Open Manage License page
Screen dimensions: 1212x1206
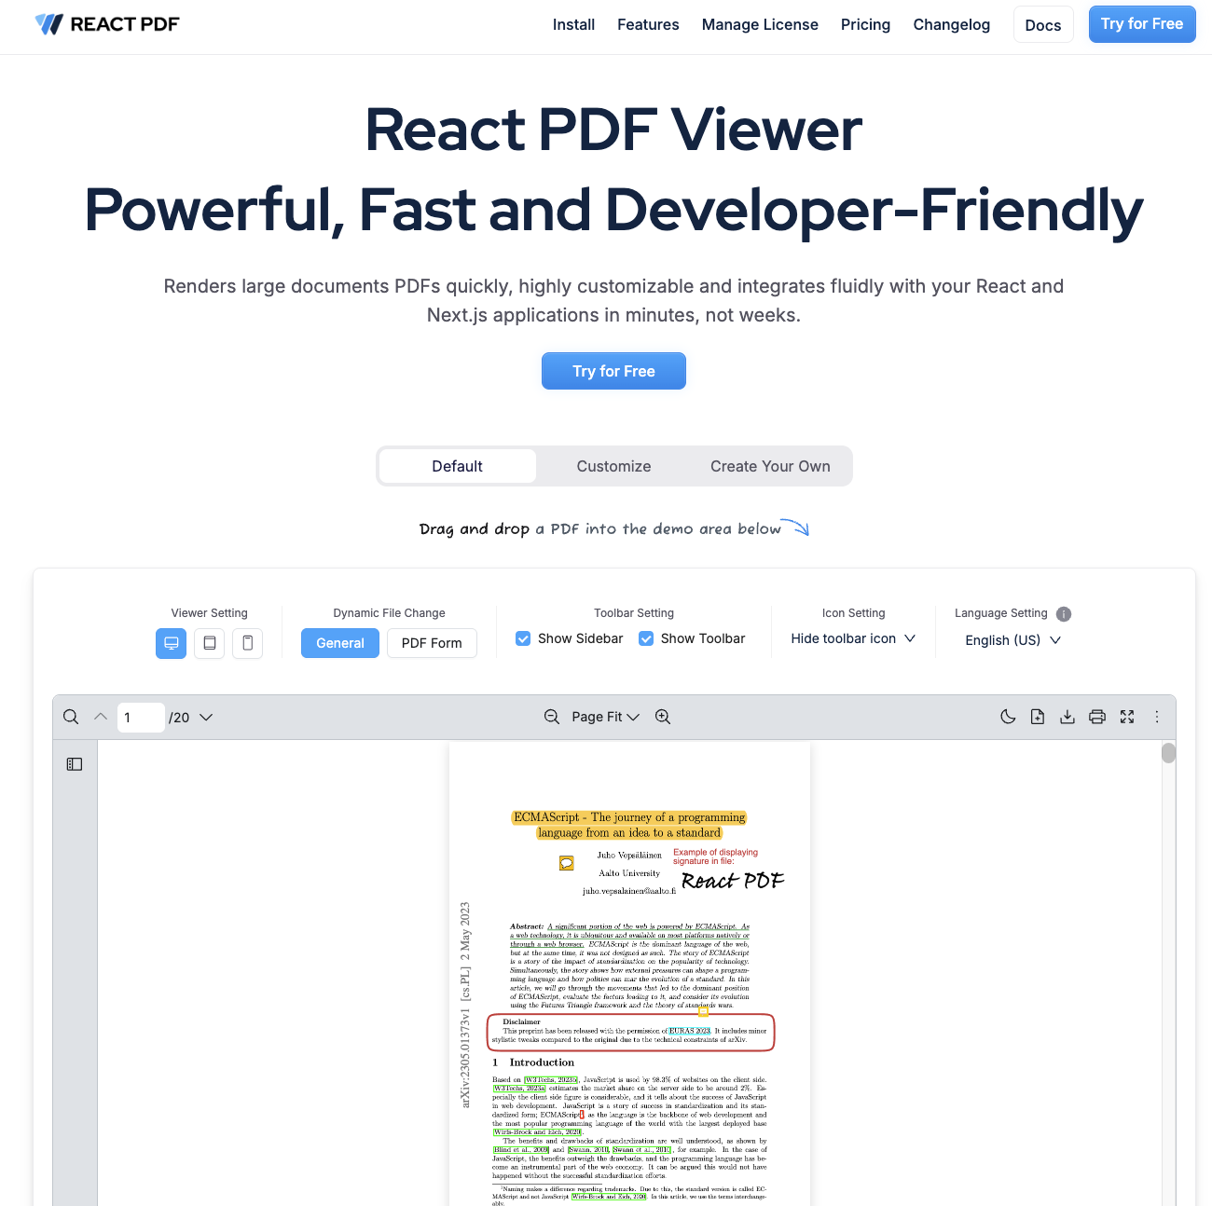pos(760,24)
